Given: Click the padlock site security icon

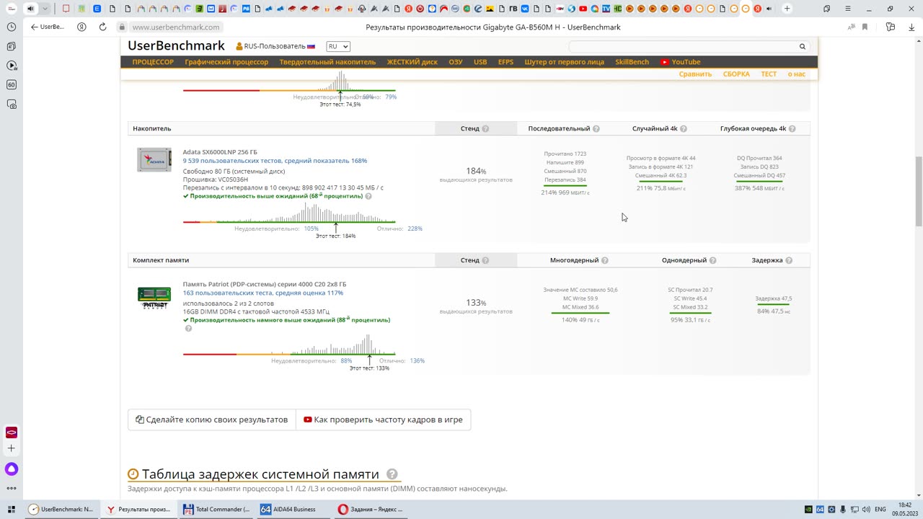Looking at the screenshot, I should [x=122, y=27].
